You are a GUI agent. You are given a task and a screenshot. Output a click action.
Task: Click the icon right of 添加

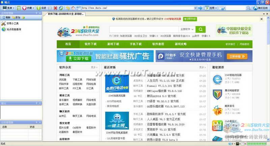point(24,18)
